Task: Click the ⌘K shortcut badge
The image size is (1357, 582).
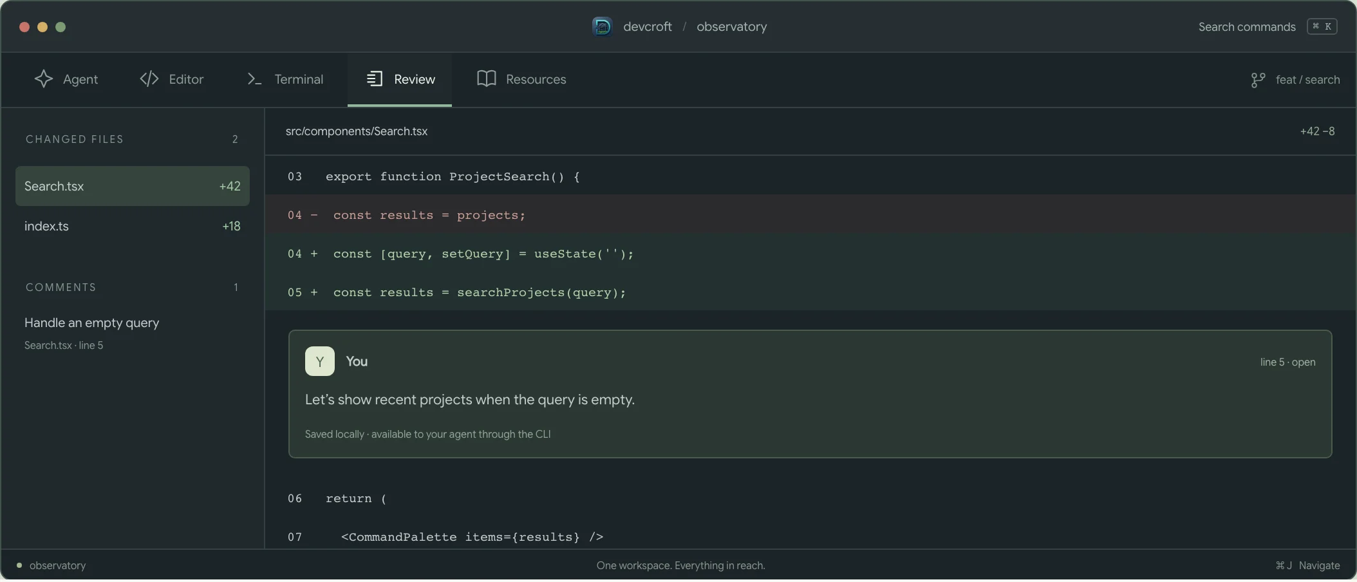Action: pos(1322,26)
